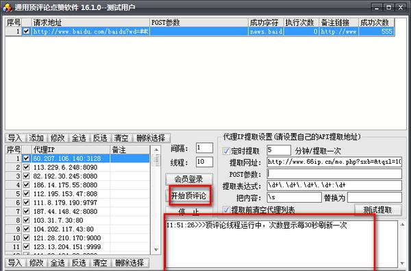
Task: Click proxy list scrollbar down arrow
Action: [156, 250]
